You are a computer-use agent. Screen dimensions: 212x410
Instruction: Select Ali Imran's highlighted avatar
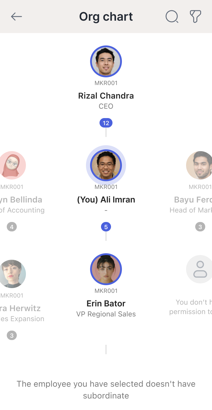tap(106, 165)
